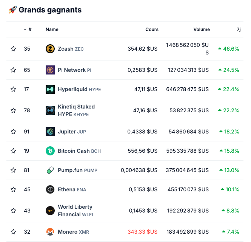Open the Kinetiq Staked HYPE page
Viewport: 251px width, 242px height.
(76, 110)
